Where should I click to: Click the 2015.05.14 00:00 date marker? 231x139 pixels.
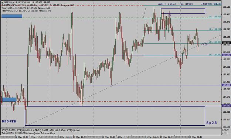coord(94,137)
